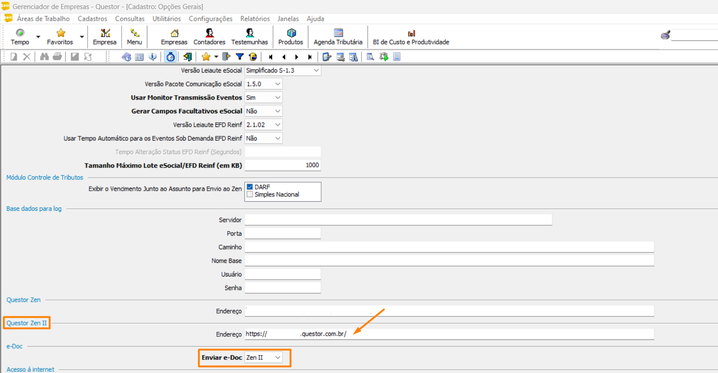Viewport: 718px width, 373px height.
Task: Uncheck the DARF checkbox
Action: [x=250, y=187]
